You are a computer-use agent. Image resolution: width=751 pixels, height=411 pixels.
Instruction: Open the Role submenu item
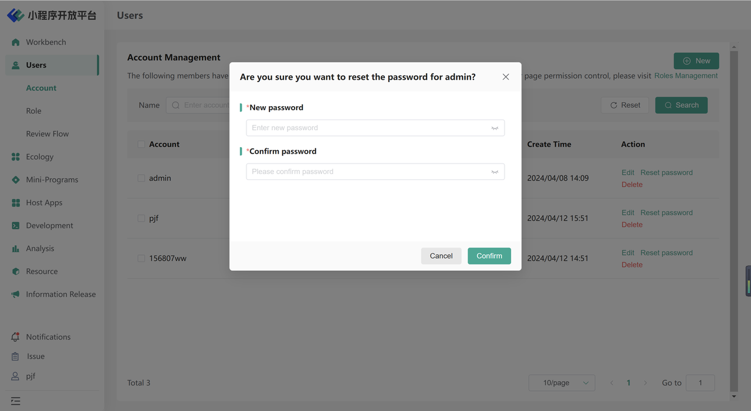pyautogui.click(x=33, y=111)
